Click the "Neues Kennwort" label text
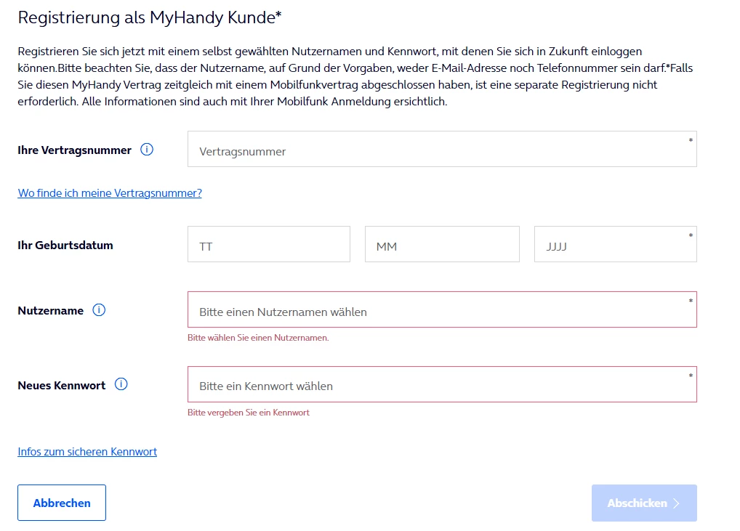This screenshot has width=740, height=531. [x=62, y=386]
